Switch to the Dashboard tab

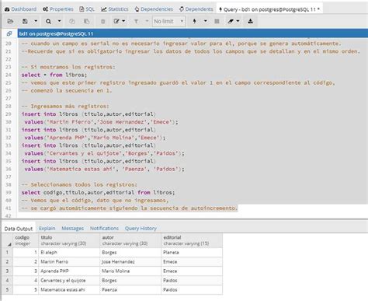pos(21,9)
